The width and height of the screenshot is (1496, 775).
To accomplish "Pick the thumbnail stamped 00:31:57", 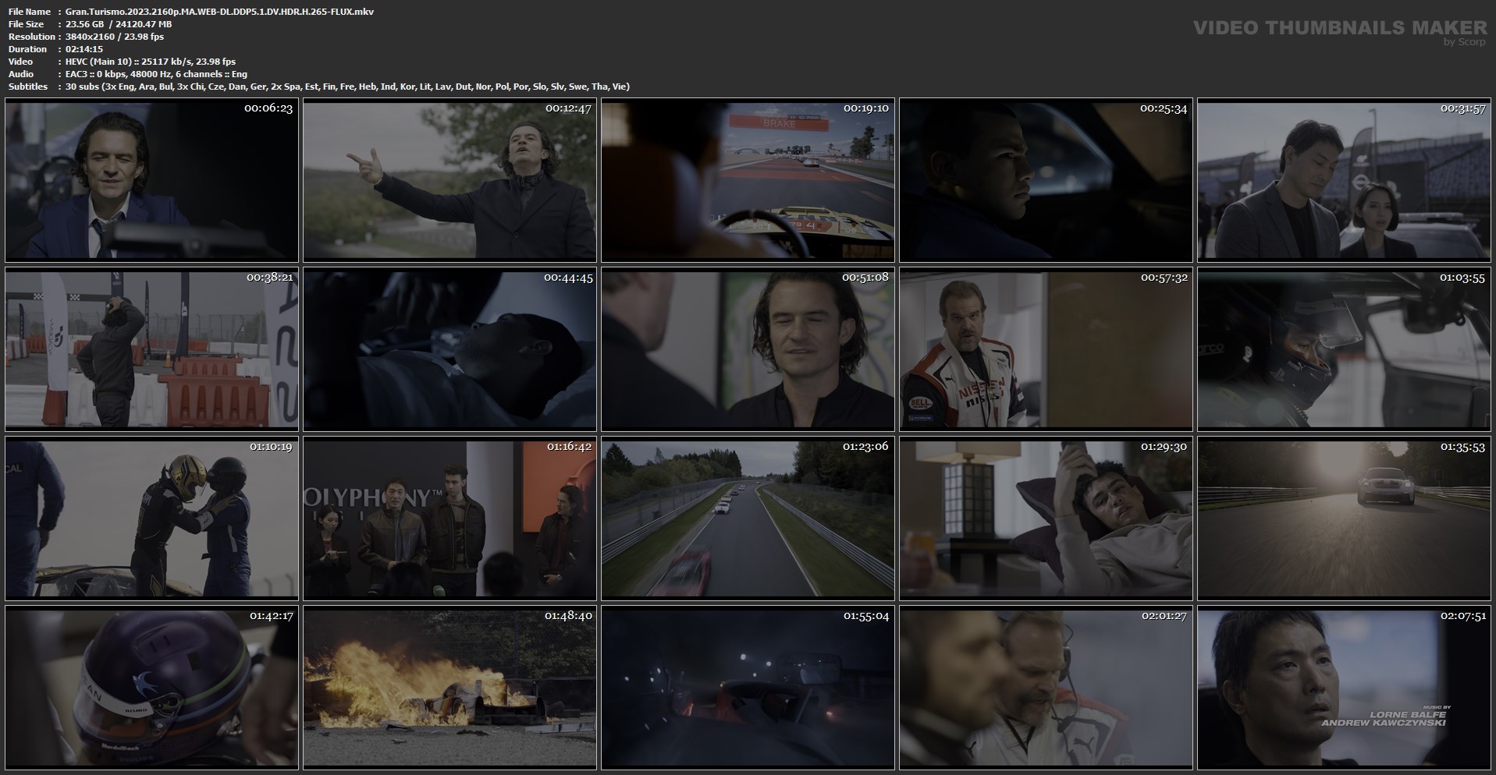I will (x=1344, y=180).
